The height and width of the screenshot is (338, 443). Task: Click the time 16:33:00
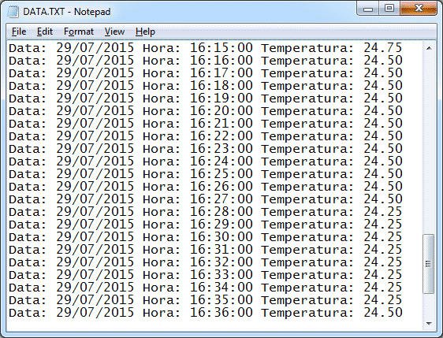[x=221, y=275]
